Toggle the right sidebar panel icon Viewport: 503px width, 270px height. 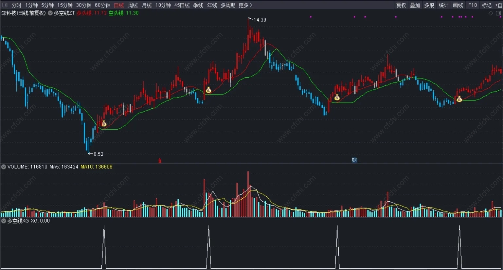[498, 13]
